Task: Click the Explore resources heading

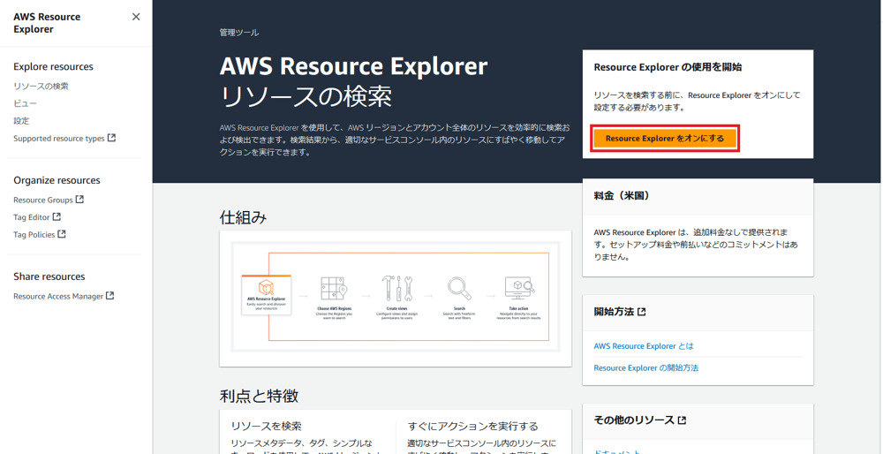Action: pos(54,66)
